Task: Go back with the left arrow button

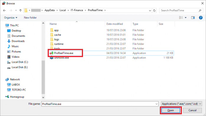Action: pyautogui.click(x=4, y=10)
